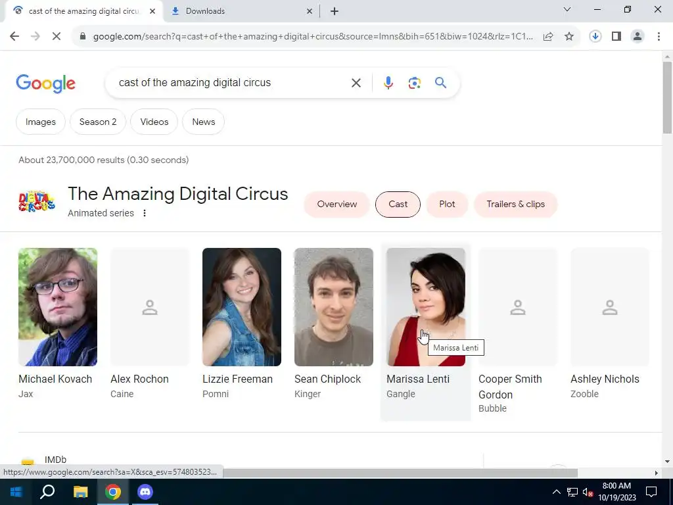Screen dimensions: 673x505
Task: Search by image with Google Lens
Action: coord(414,83)
